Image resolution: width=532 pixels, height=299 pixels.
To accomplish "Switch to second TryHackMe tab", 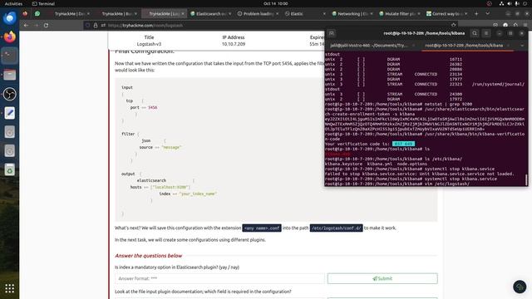I will point(117,13).
